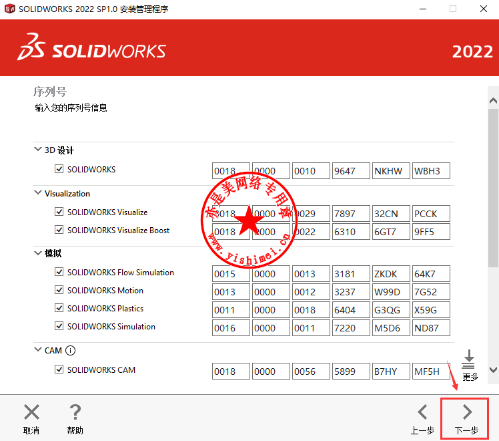Click the CAM serial field B7HY
Screen dimensions: 499x441
click(x=391, y=372)
